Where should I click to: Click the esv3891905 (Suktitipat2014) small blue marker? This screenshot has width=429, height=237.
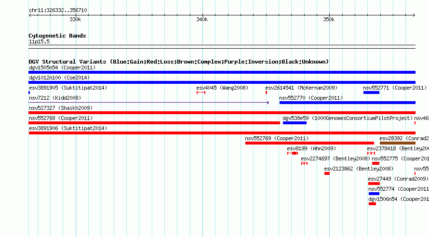coord(29,92)
